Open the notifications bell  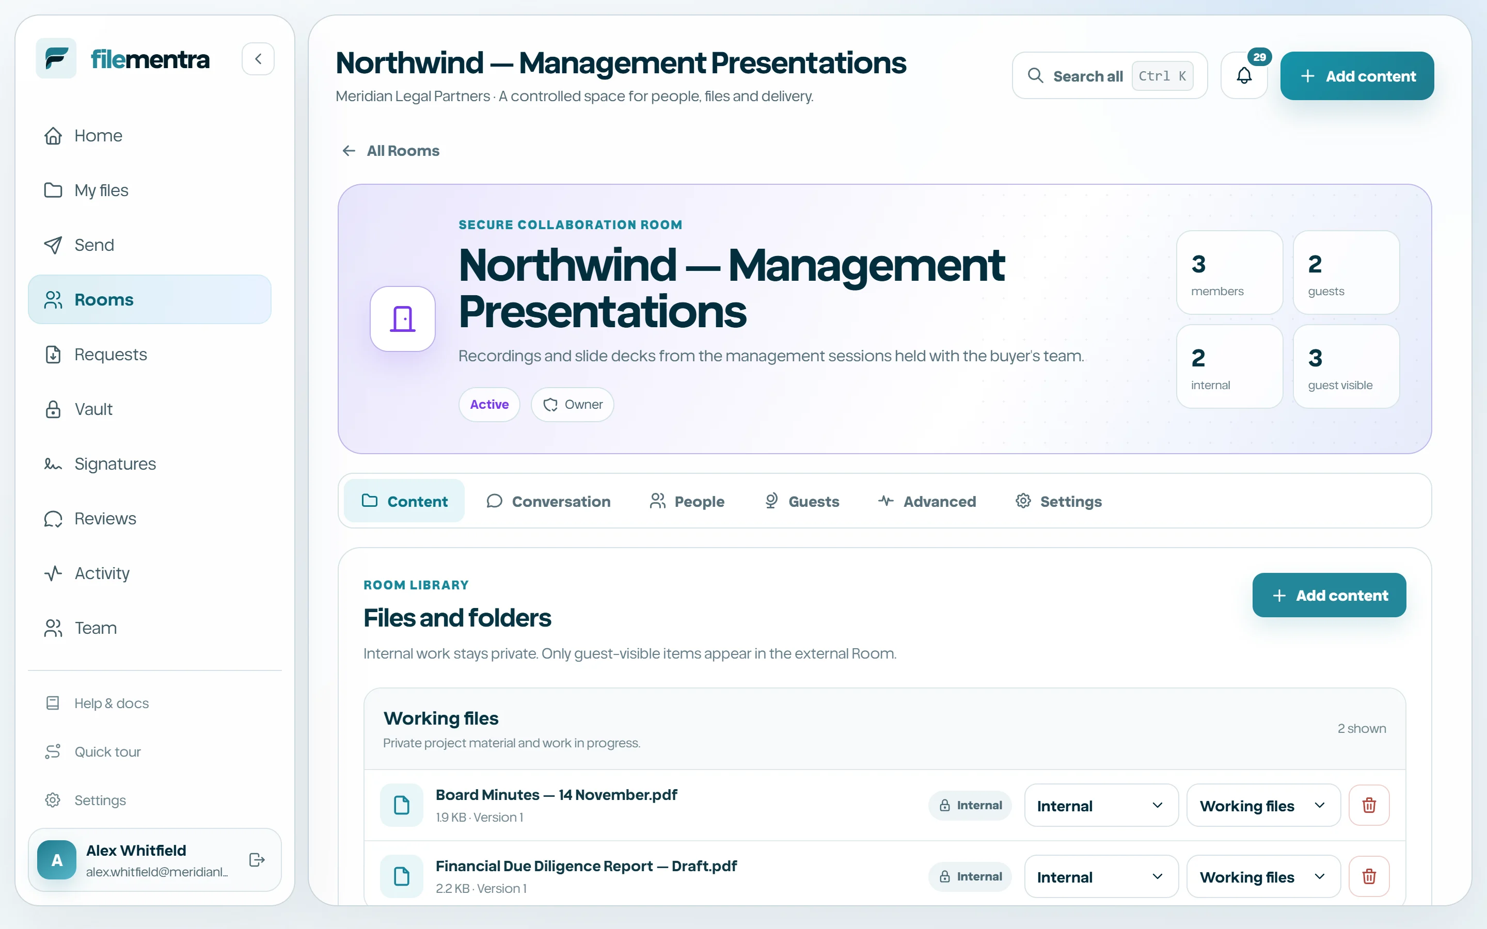1244,75
